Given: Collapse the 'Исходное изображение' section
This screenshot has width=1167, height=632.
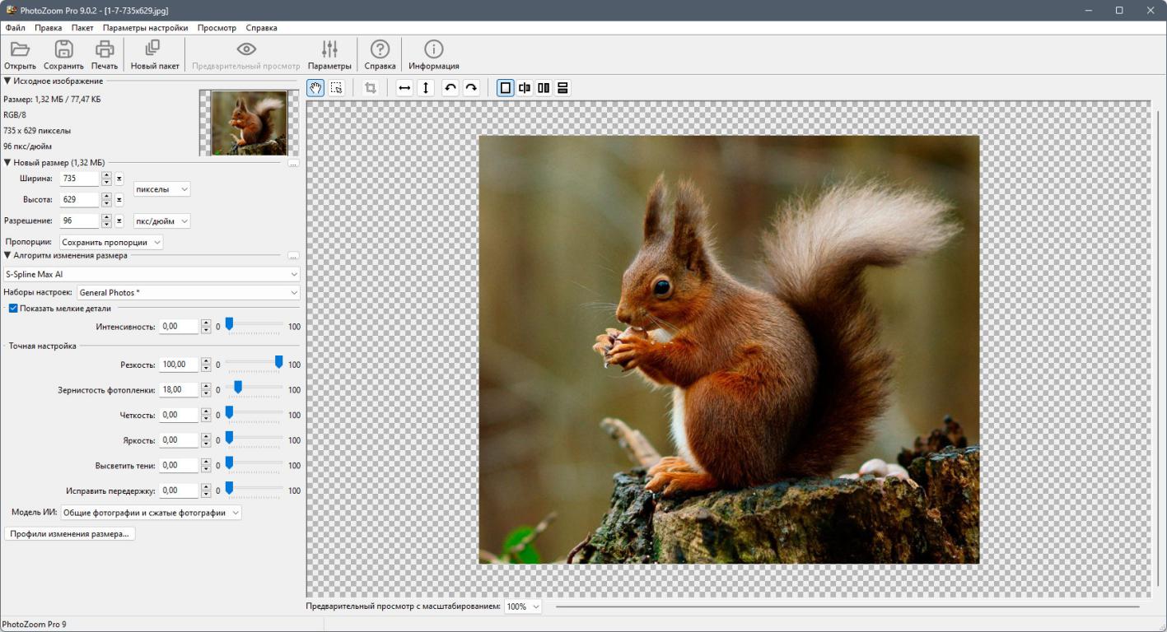Looking at the screenshot, I should (x=7, y=81).
